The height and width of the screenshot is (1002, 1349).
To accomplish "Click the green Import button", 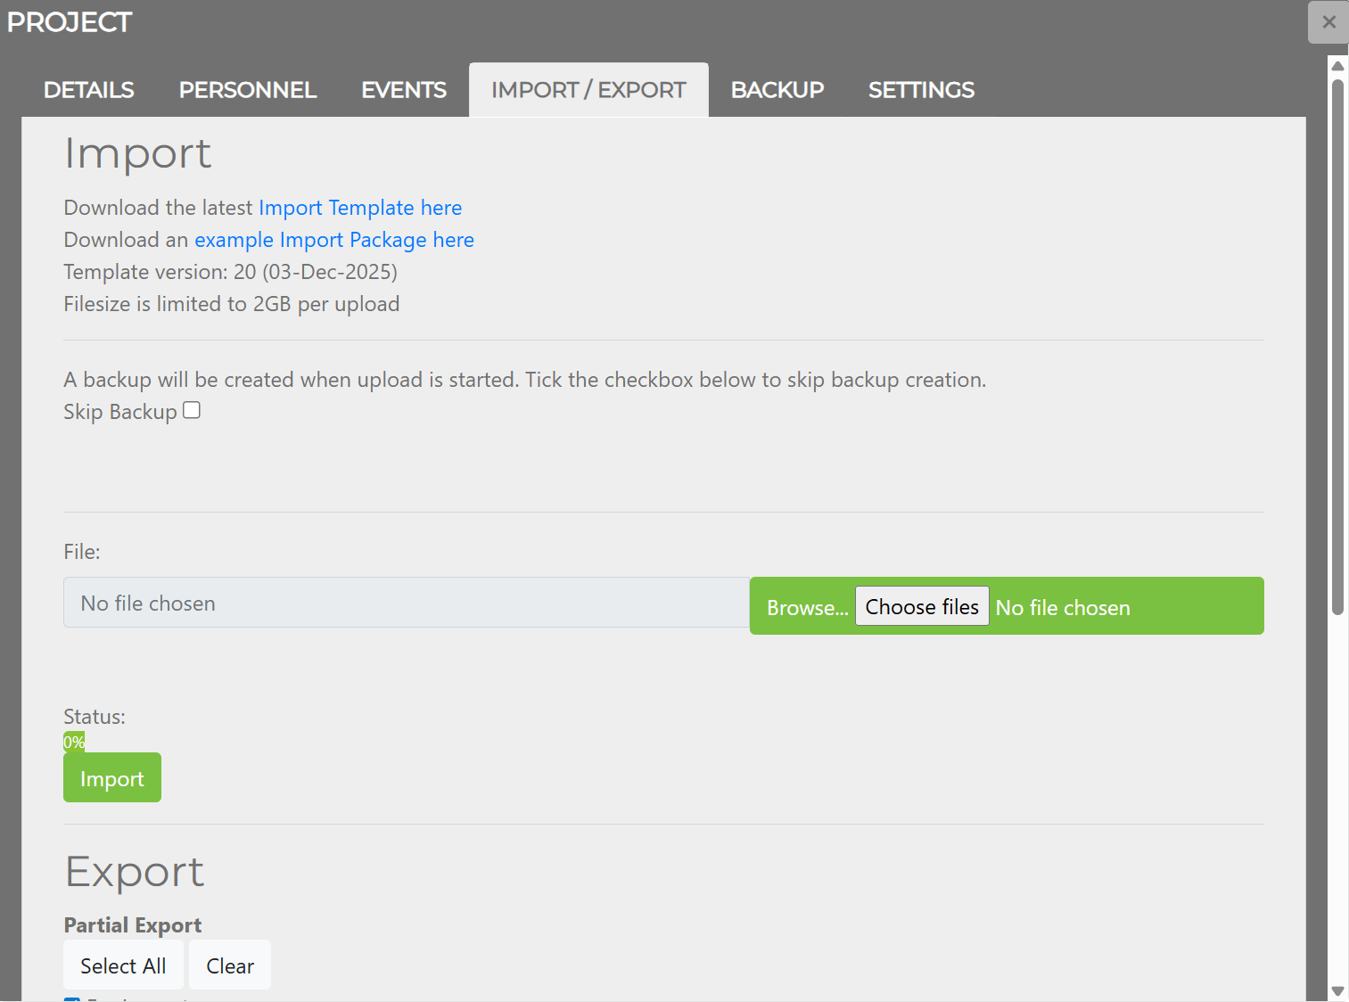I will (x=112, y=778).
